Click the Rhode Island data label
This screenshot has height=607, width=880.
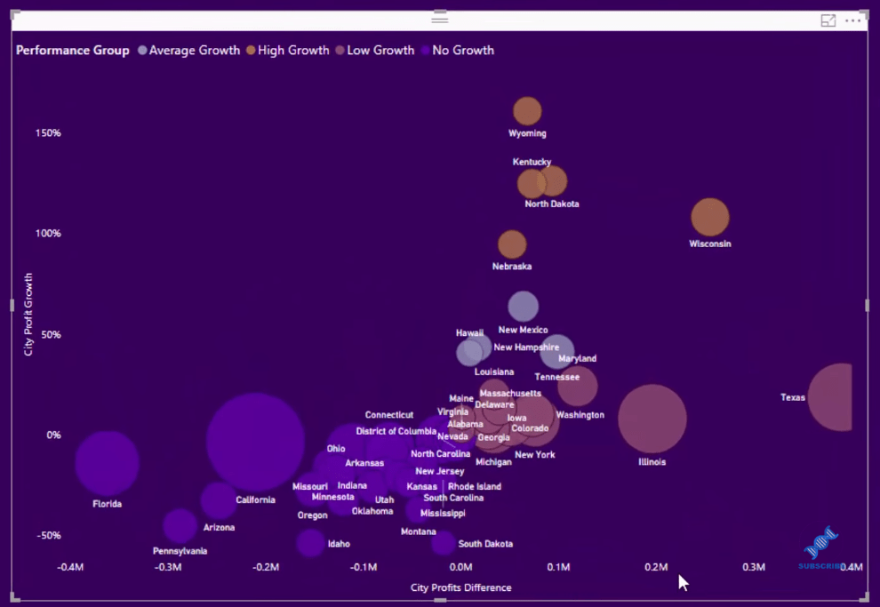pyautogui.click(x=475, y=486)
